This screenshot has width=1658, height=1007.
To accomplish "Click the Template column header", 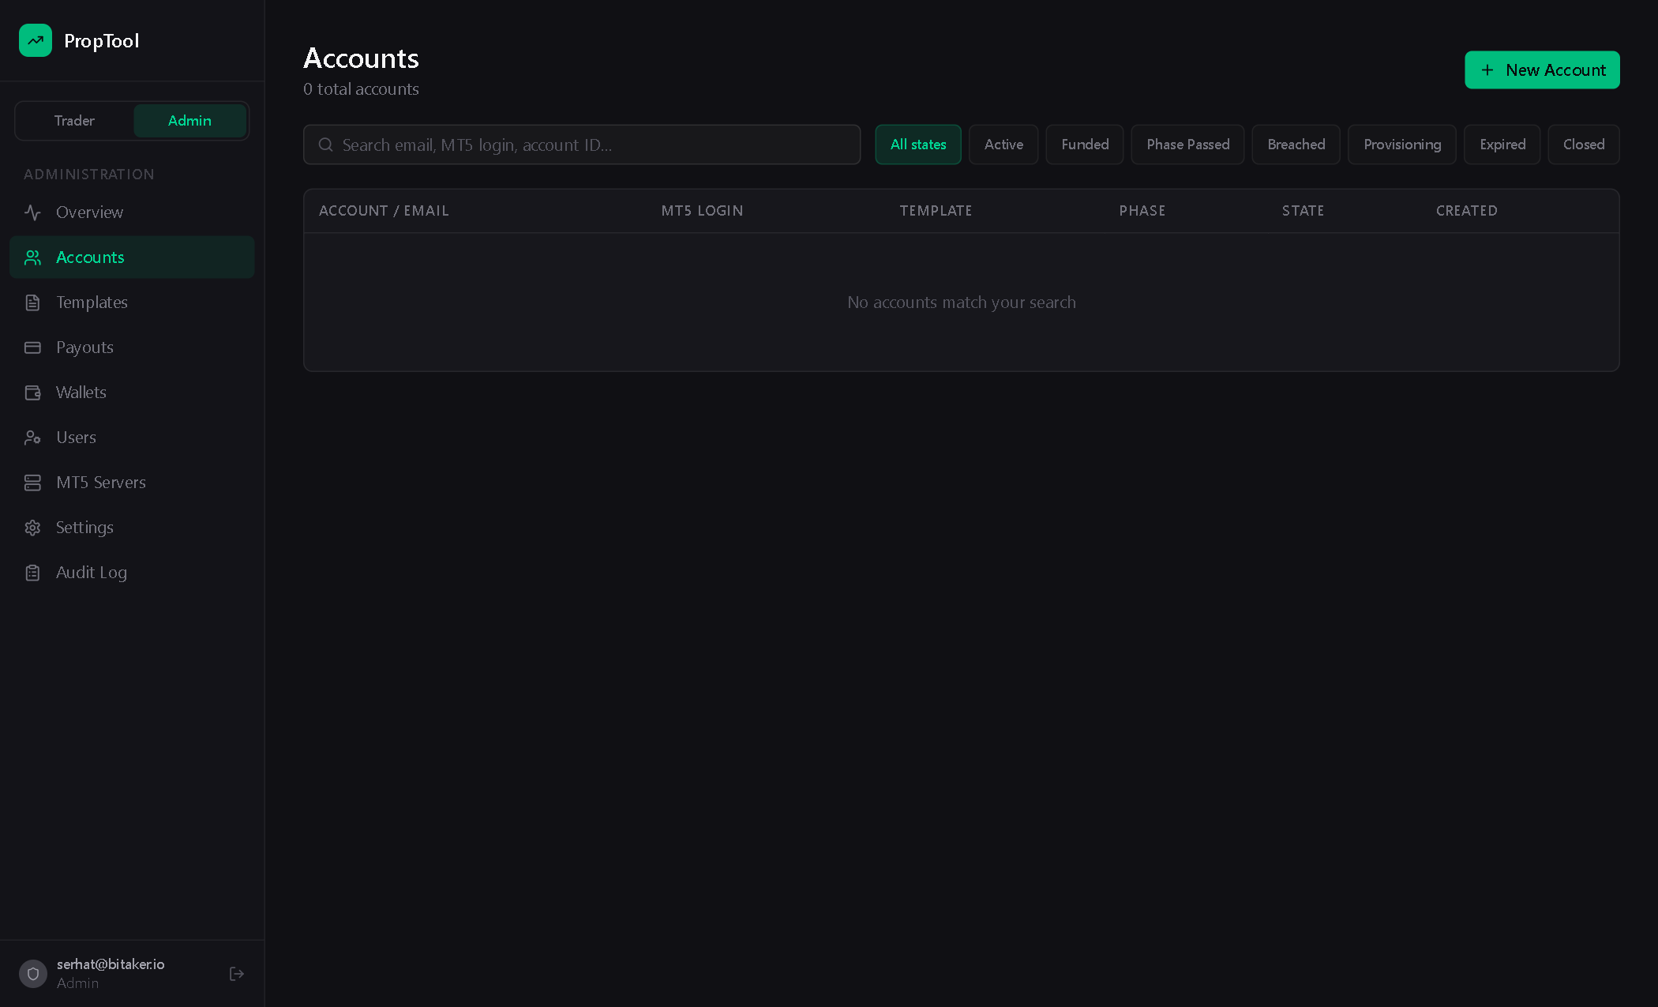I will 936,211.
